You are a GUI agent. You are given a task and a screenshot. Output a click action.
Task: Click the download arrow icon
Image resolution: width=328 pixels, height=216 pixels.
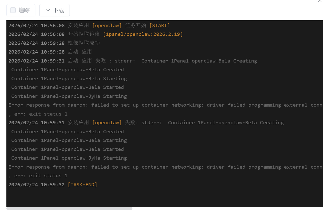(48, 10)
